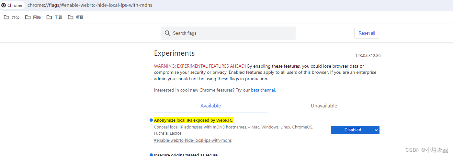Open the Disabled dropdown for WebRTC flag
The height and width of the screenshot is (156, 453).
coord(355,130)
